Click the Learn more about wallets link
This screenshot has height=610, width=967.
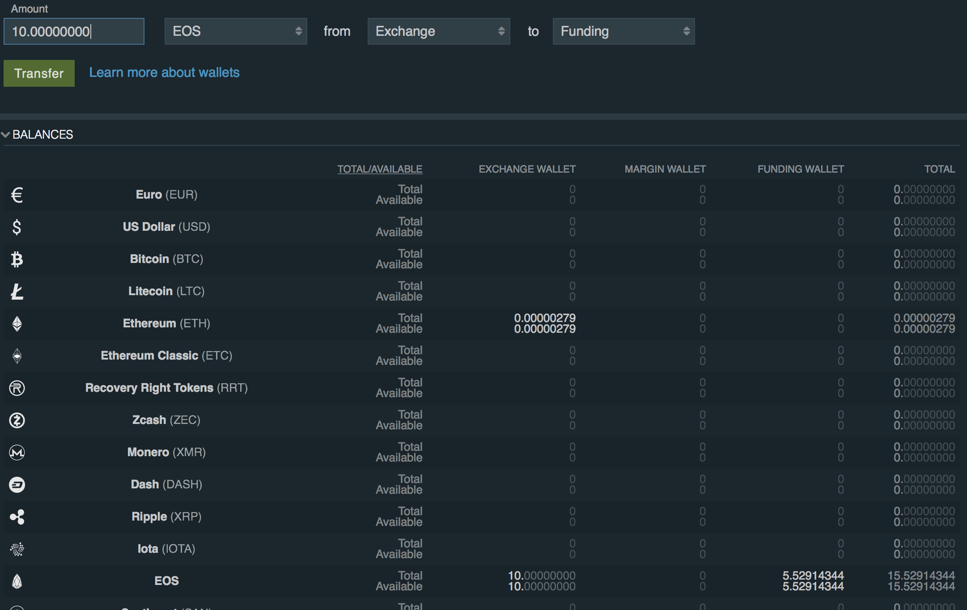[165, 72]
